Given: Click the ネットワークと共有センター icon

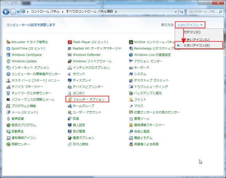Looking at the screenshot, I should click(x=8, y=93).
